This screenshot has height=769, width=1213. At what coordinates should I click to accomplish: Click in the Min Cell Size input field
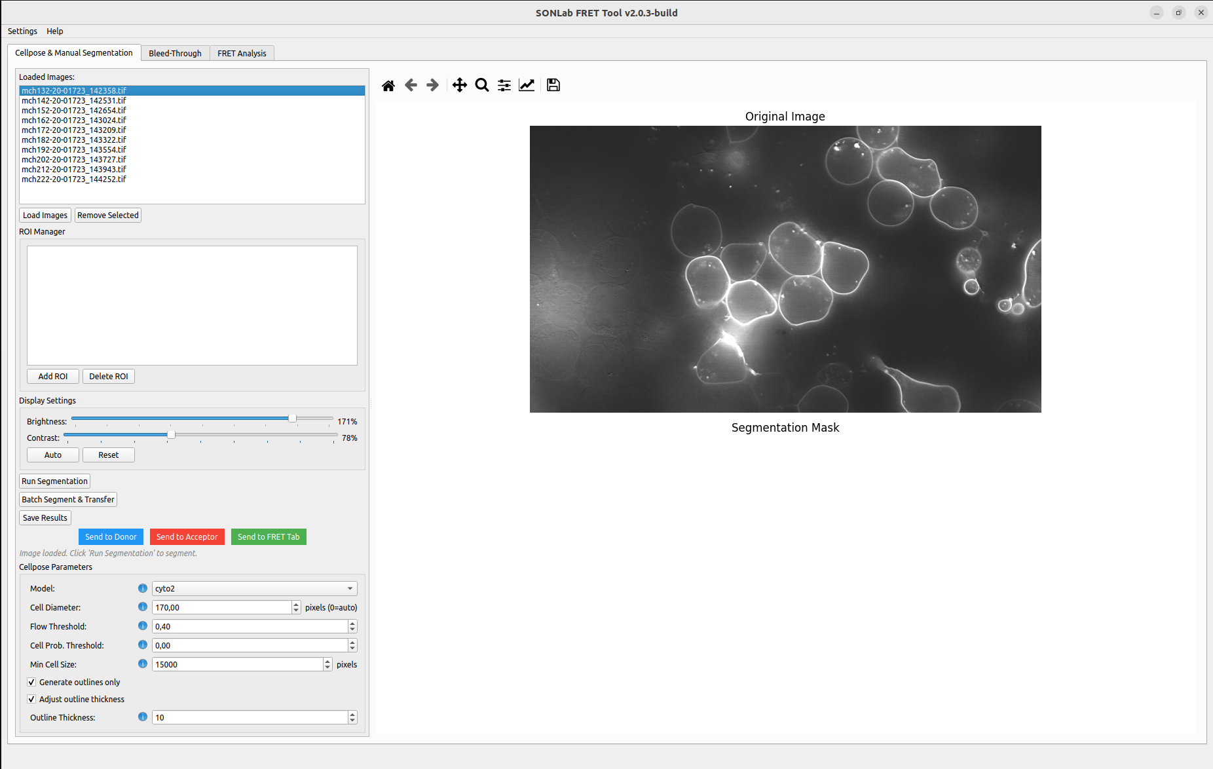click(x=238, y=664)
